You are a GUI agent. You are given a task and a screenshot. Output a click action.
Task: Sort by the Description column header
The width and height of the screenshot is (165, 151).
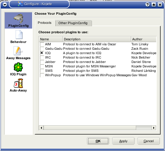97,39
